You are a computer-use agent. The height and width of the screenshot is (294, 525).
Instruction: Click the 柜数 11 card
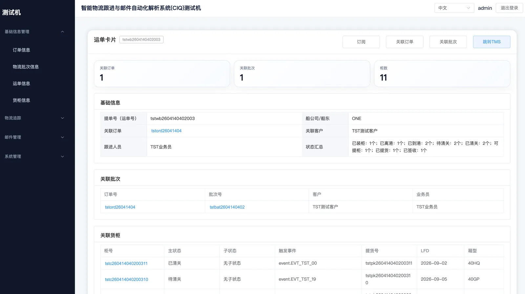442,74
